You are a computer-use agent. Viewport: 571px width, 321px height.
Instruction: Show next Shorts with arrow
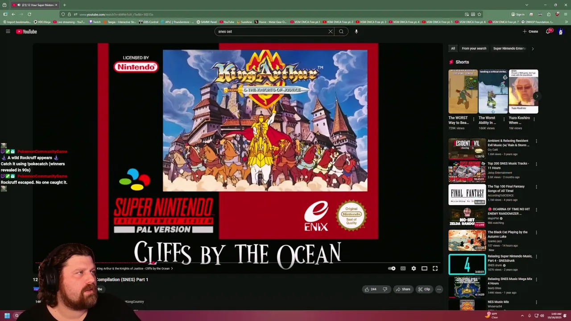[537, 96]
